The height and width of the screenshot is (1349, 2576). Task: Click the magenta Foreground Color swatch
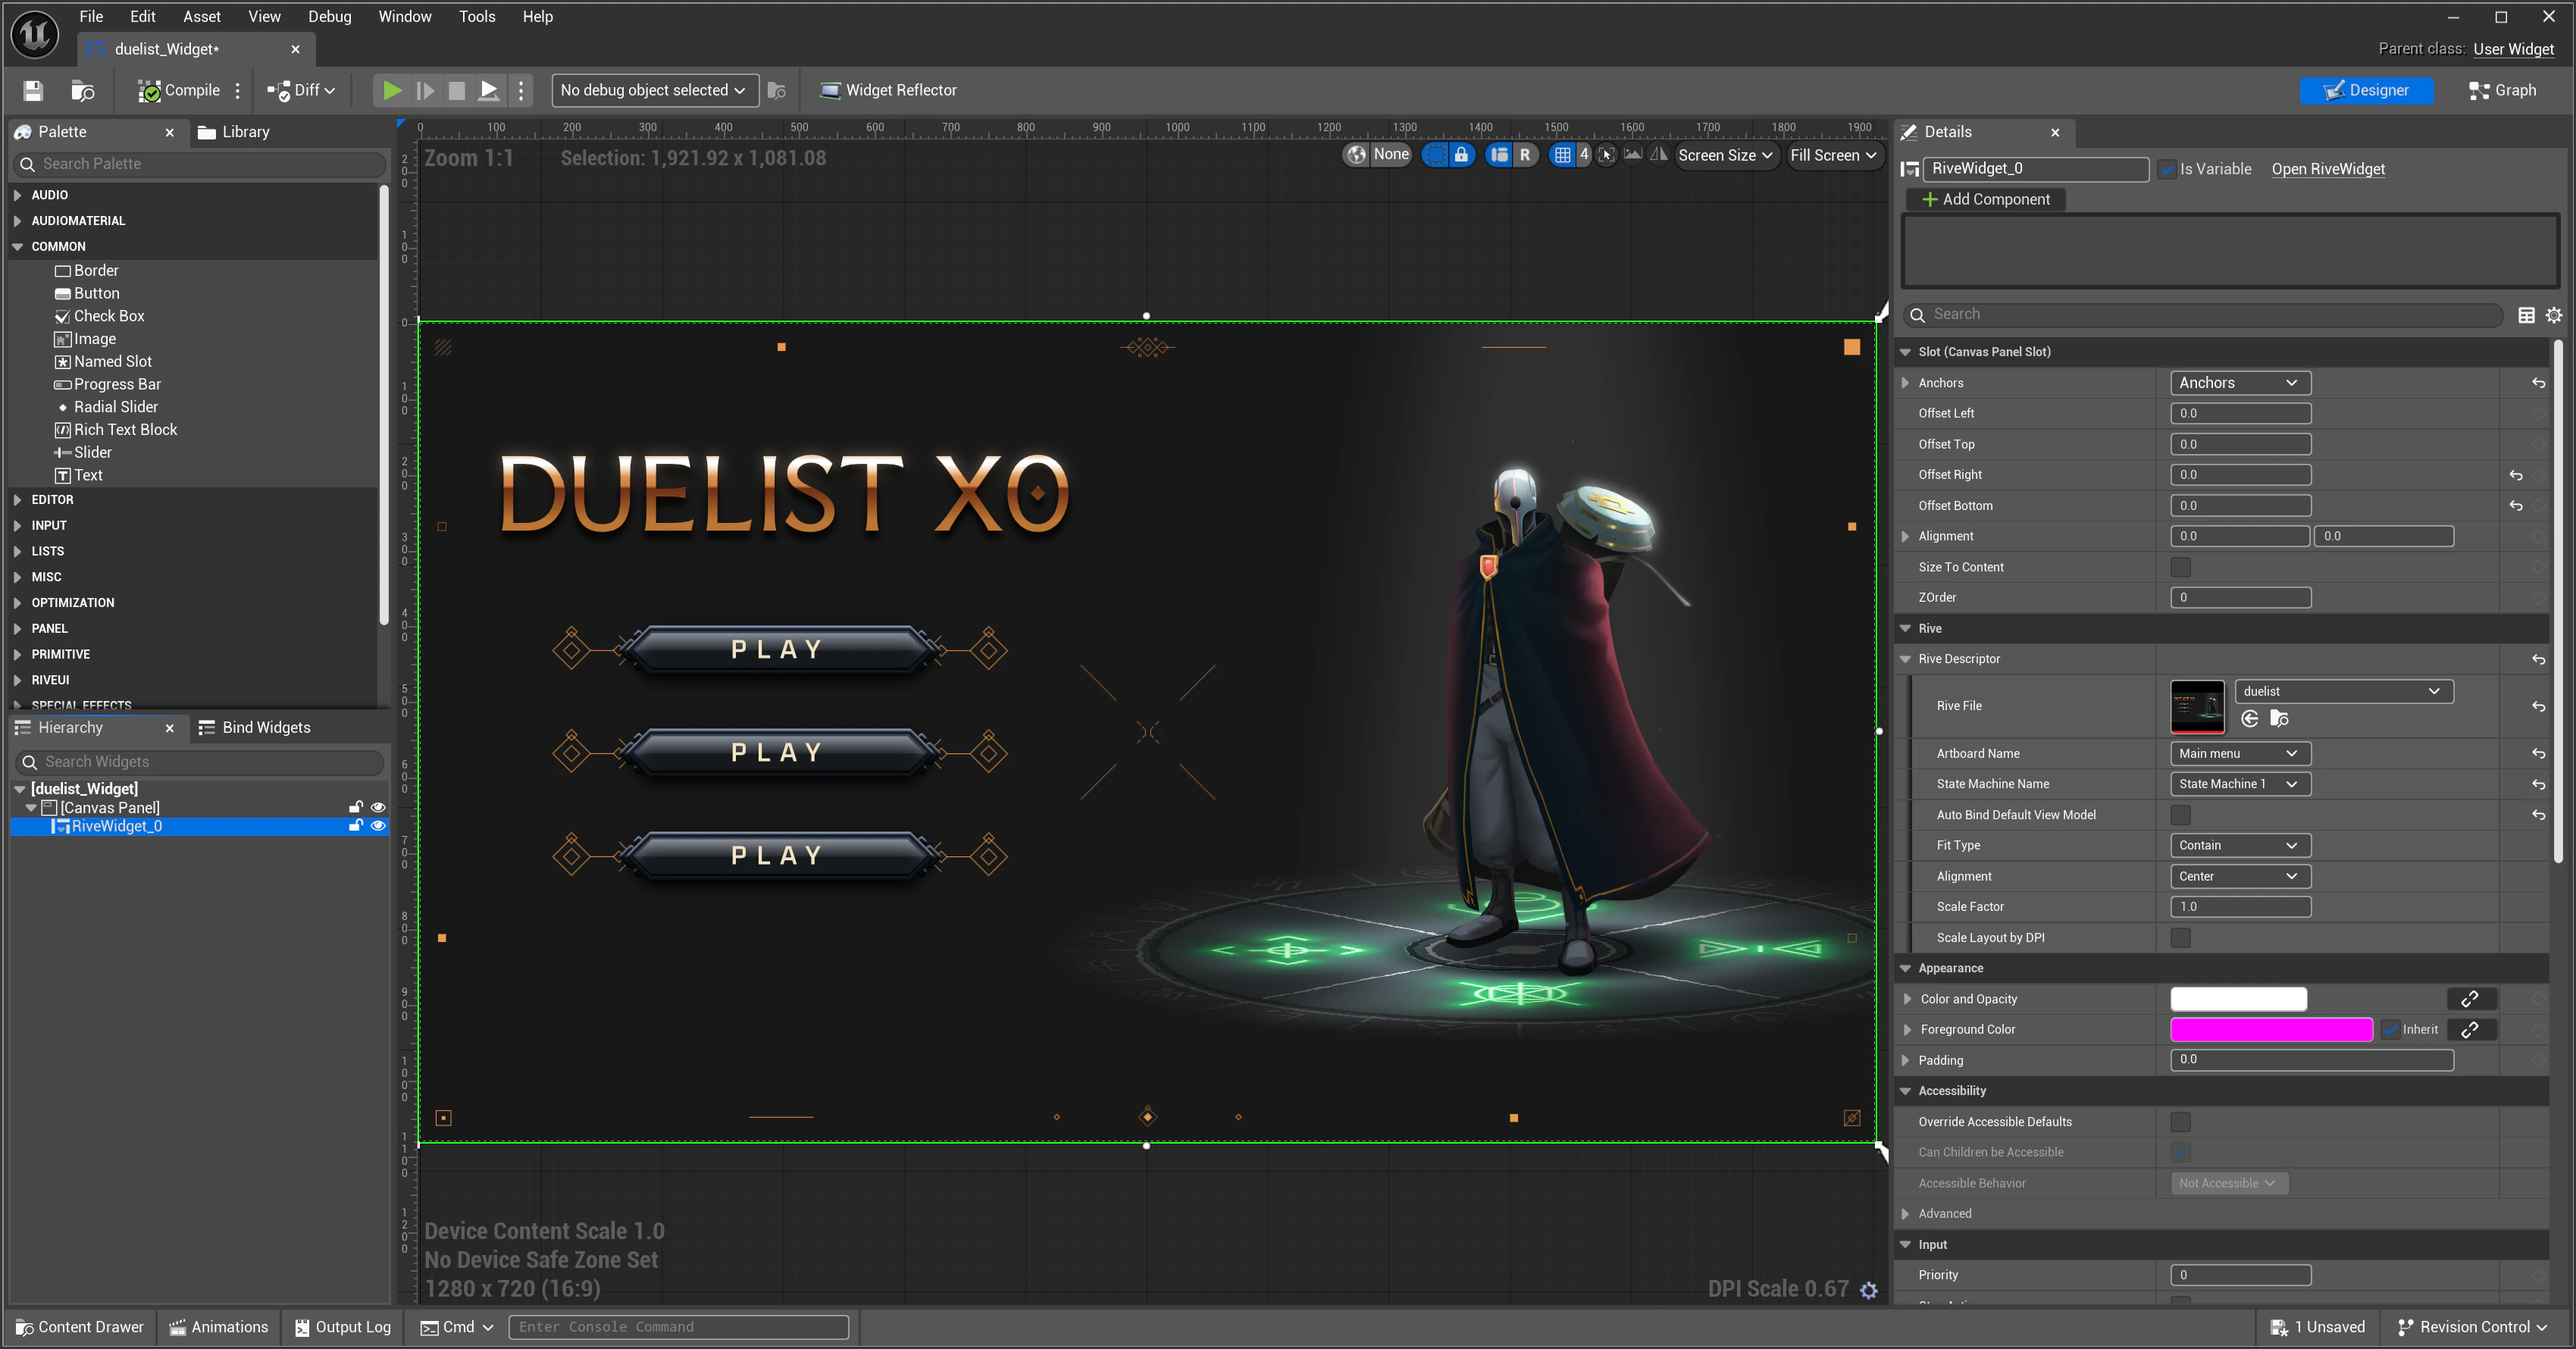[2271, 1029]
